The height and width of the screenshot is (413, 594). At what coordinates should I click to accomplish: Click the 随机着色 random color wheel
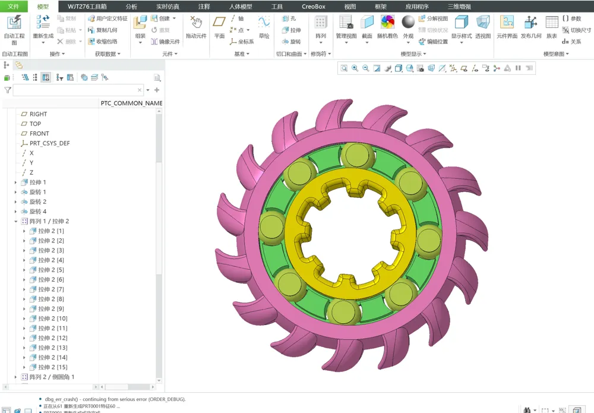coord(387,27)
